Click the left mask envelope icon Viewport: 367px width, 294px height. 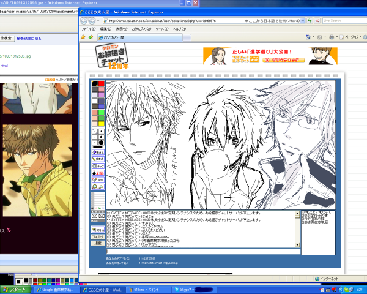click(x=94, y=216)
